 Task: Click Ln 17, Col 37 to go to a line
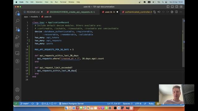click(x=114, y=104)
